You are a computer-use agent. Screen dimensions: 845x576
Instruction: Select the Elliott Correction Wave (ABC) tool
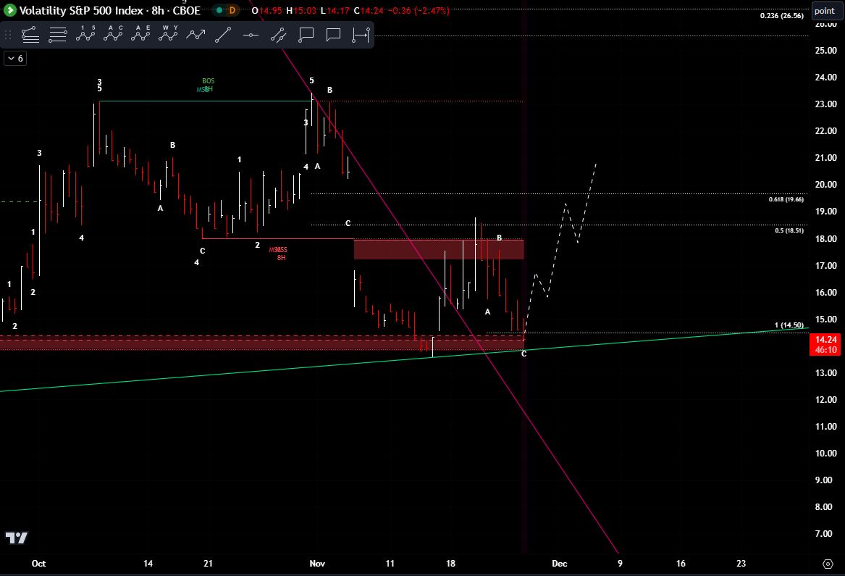(113, 35)
